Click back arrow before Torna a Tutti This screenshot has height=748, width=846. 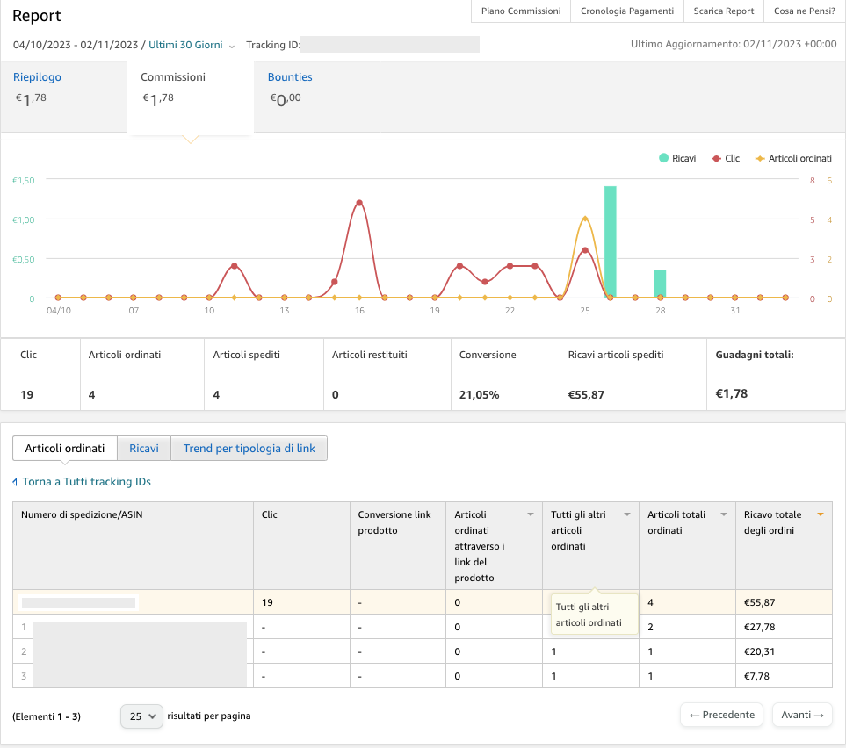click(15, 482)
